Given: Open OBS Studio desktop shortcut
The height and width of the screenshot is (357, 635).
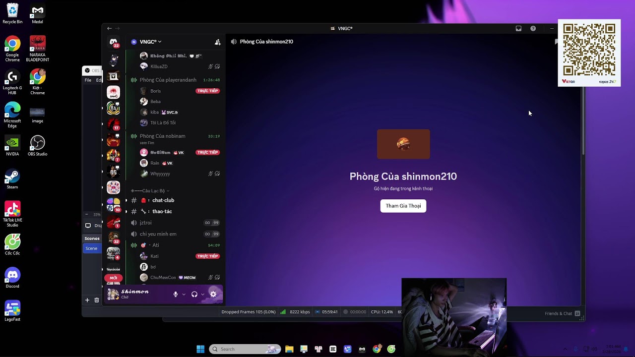Looking at the screenshot, I should pyautogui.click(x=37, y=146).
